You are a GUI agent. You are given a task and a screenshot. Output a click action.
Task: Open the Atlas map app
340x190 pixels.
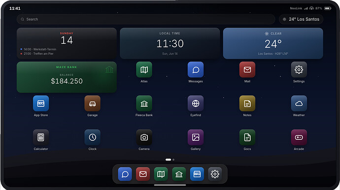click(144, 69)
